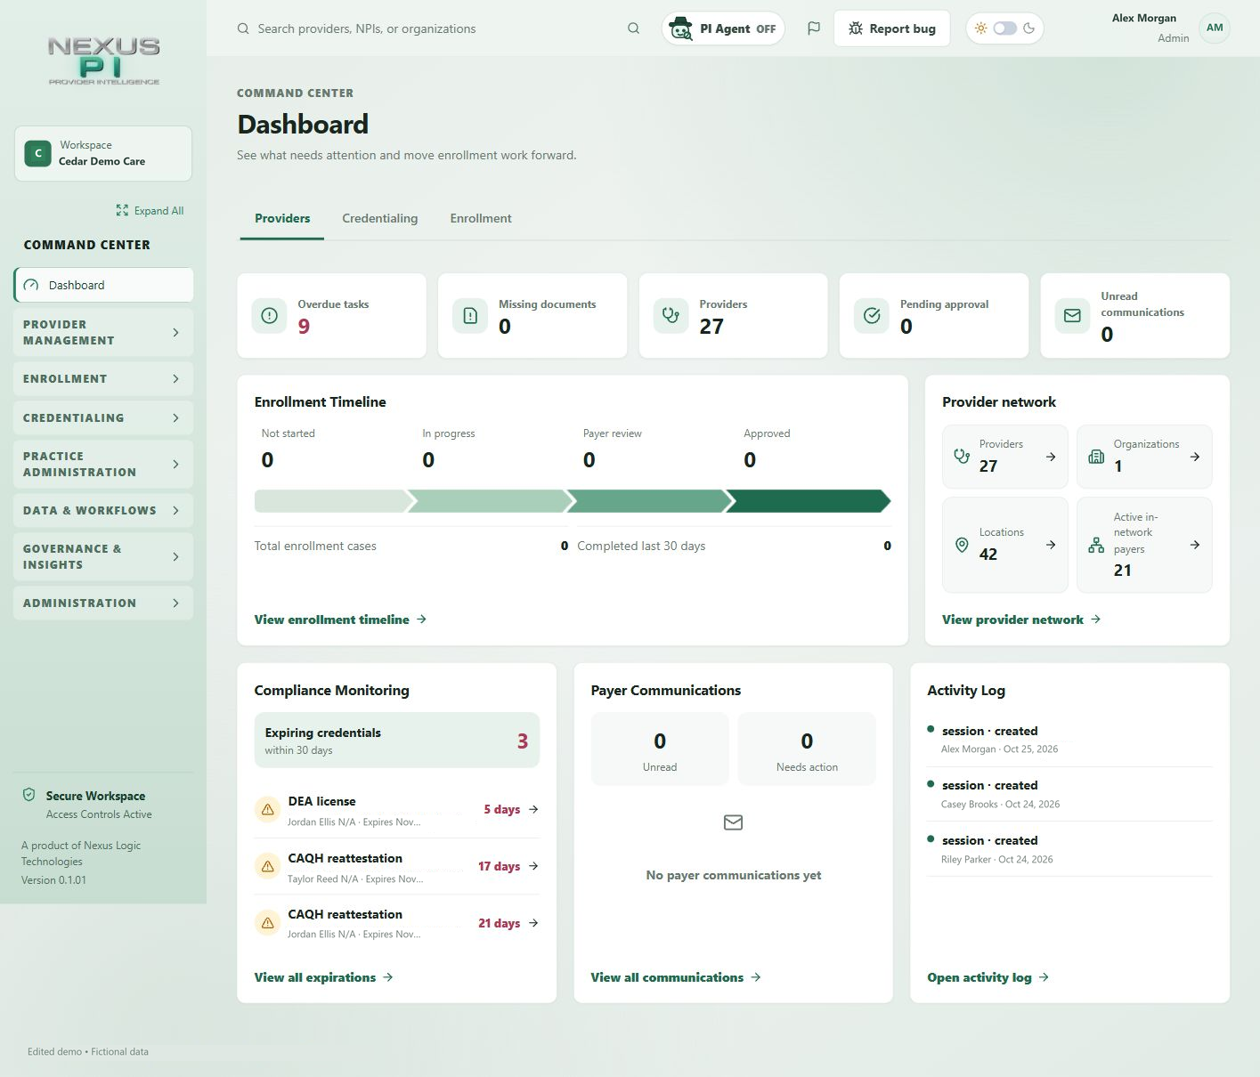
Task: Switch to the Enrollment tab
Action: (x=481, y=219)
